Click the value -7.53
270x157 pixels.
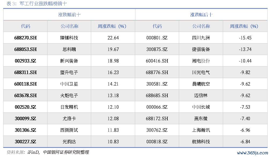point(245,107)
